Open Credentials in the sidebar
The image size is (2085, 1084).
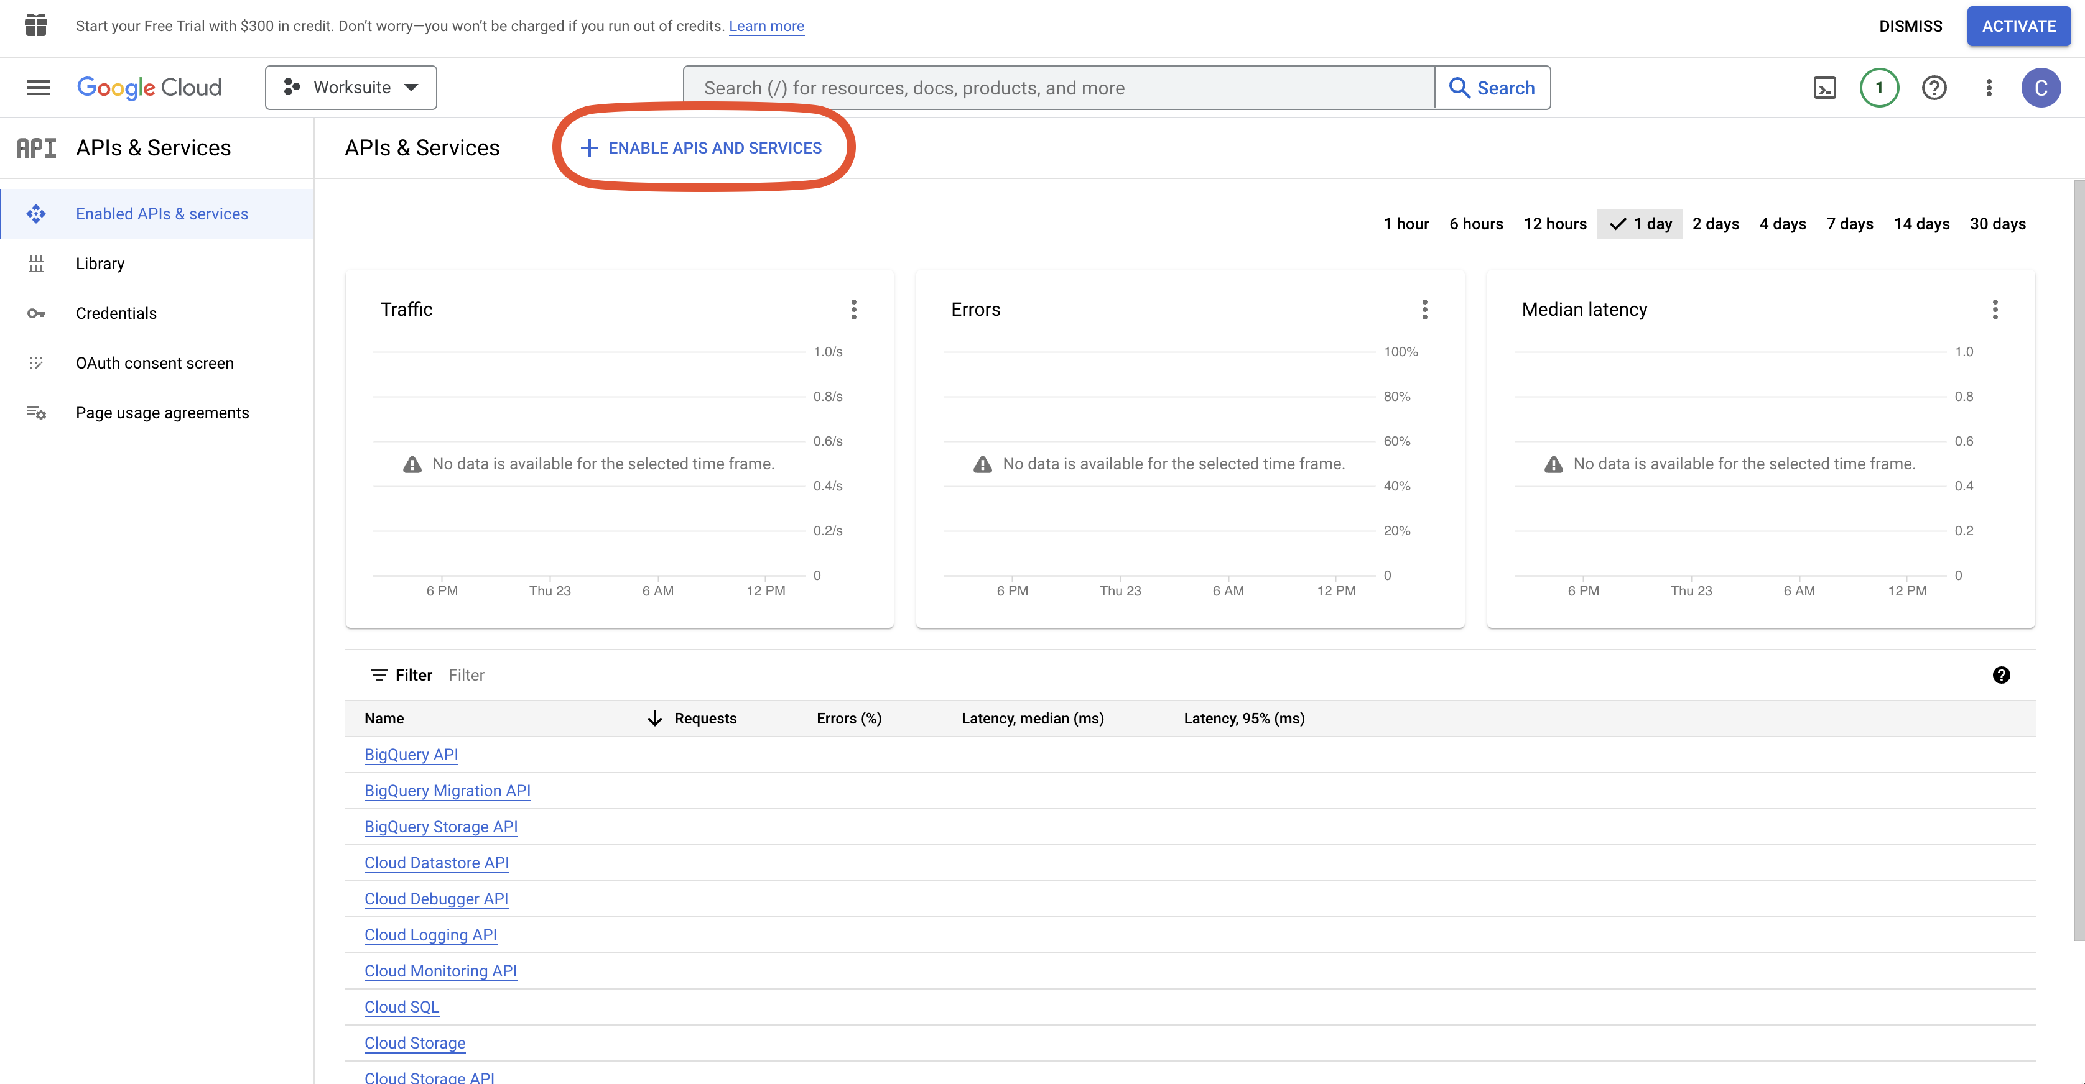point(116,313)
